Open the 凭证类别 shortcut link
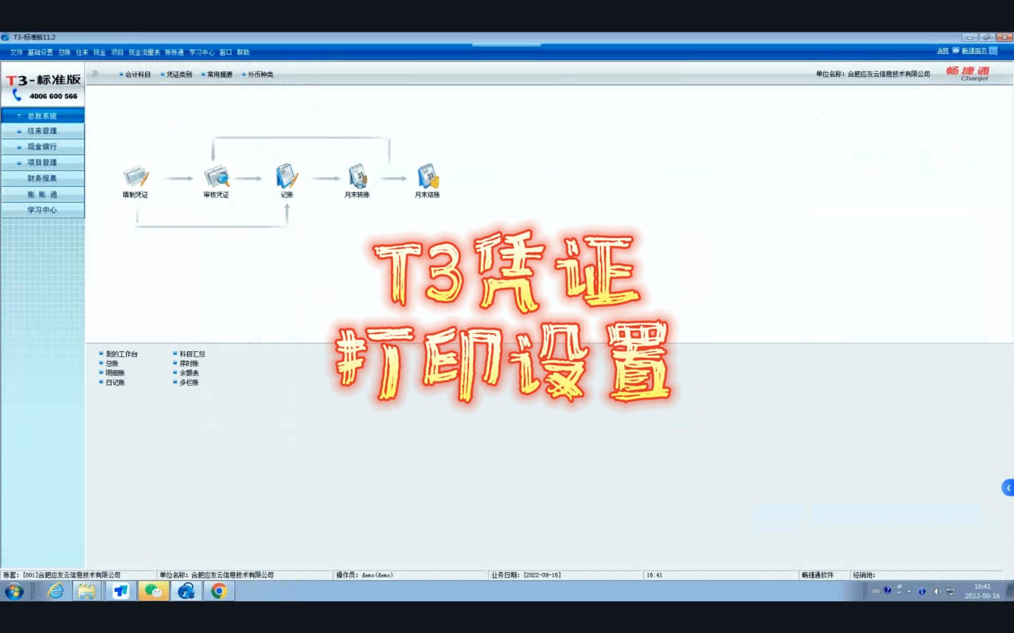This screenshot has height=633, width=1014. tap(179, 75)
